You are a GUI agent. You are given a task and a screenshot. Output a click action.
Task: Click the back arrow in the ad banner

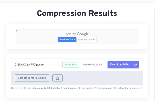point(17,31)
